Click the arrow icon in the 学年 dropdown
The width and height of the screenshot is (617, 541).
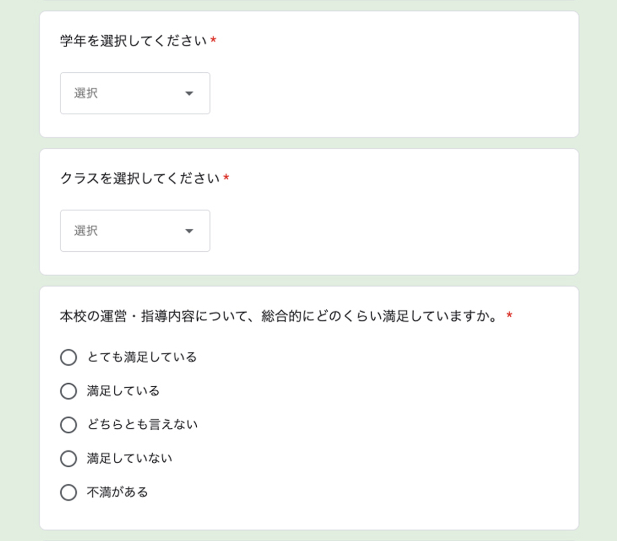pyautogui.click(x=189, y=94)
